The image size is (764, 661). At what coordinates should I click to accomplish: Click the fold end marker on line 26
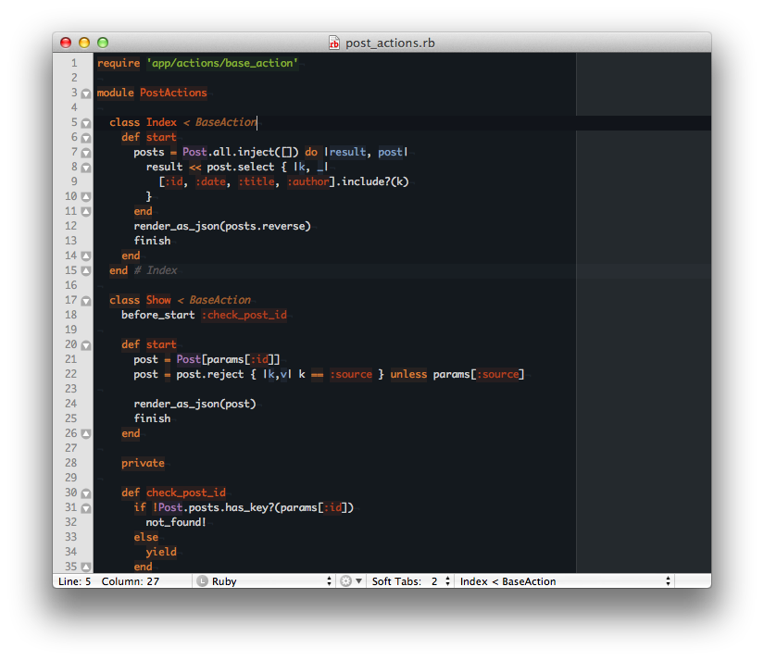click(x=86, y=434)
